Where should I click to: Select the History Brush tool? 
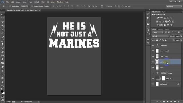click(3, 48)
